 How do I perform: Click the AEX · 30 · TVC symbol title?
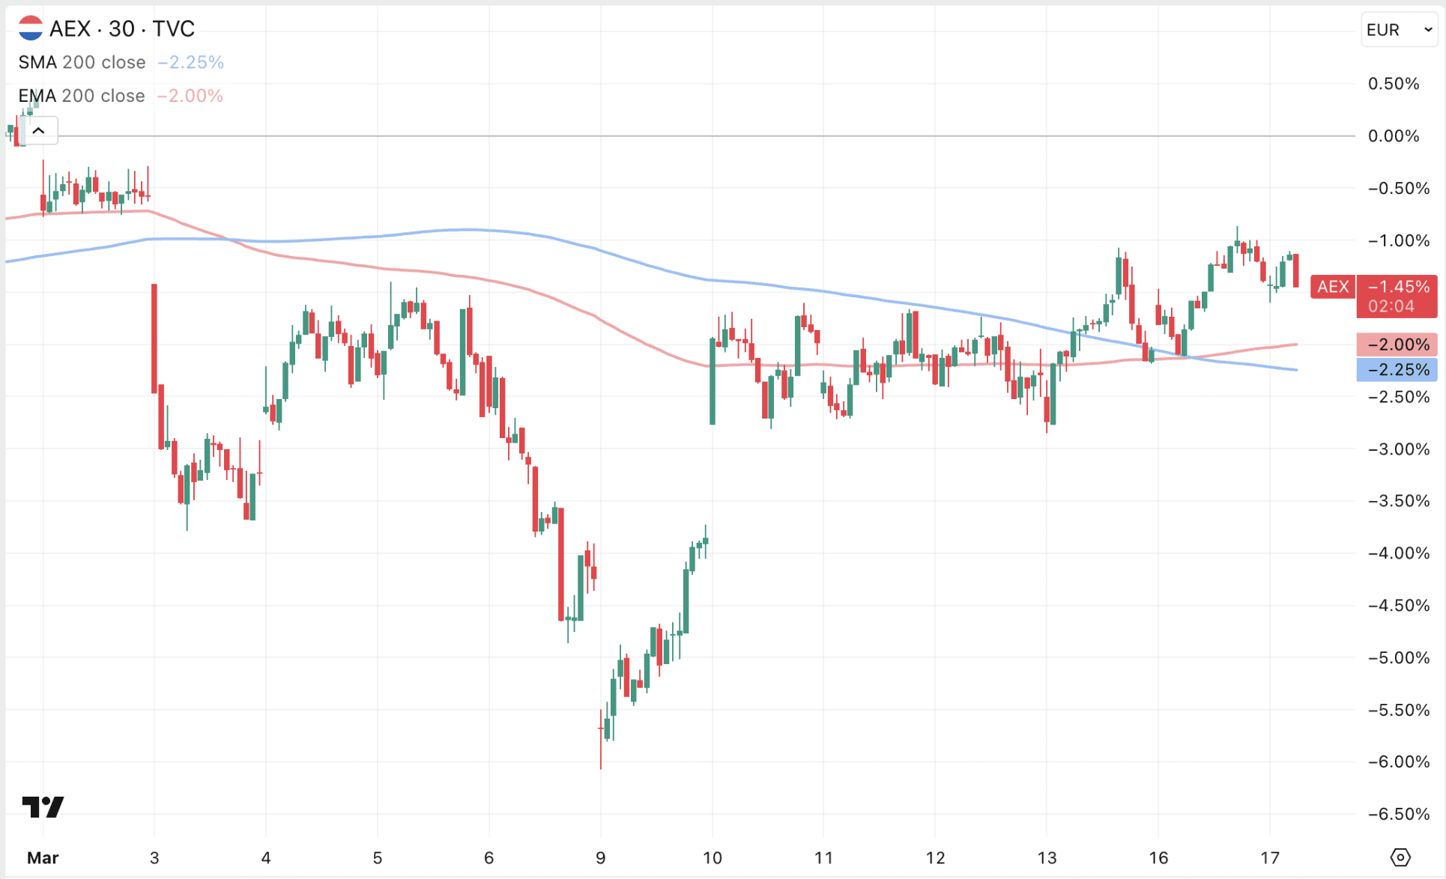click(122, 28)
